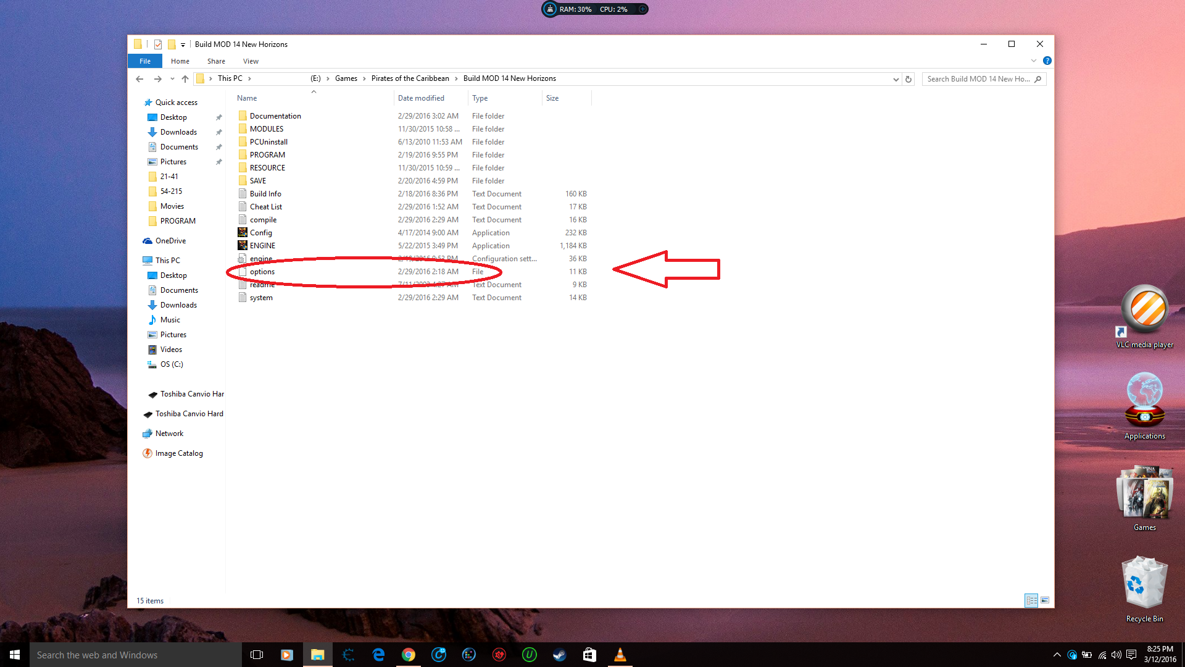Expand the ribbon with chevron arrow
Screen dimensions: 1185x667
1034,61
